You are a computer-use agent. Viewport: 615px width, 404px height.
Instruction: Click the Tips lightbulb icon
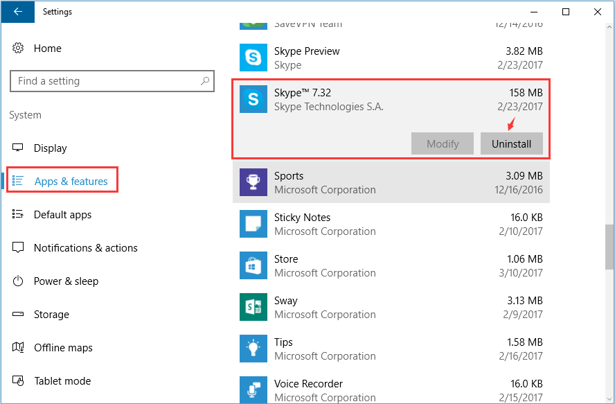253,349
